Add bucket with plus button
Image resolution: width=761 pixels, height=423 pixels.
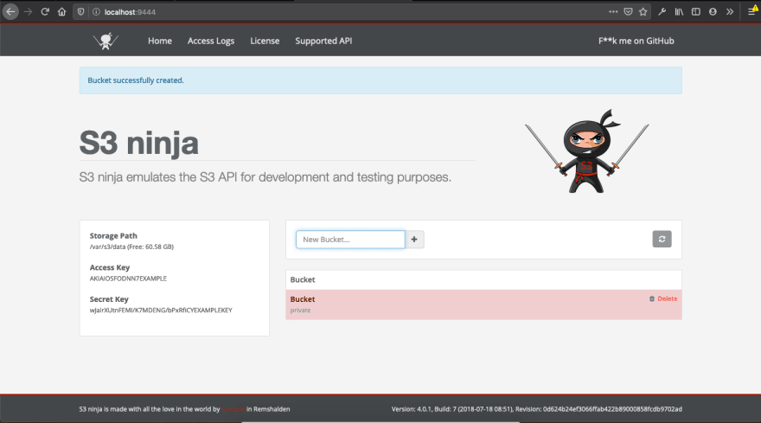click(x=414, y=240)
